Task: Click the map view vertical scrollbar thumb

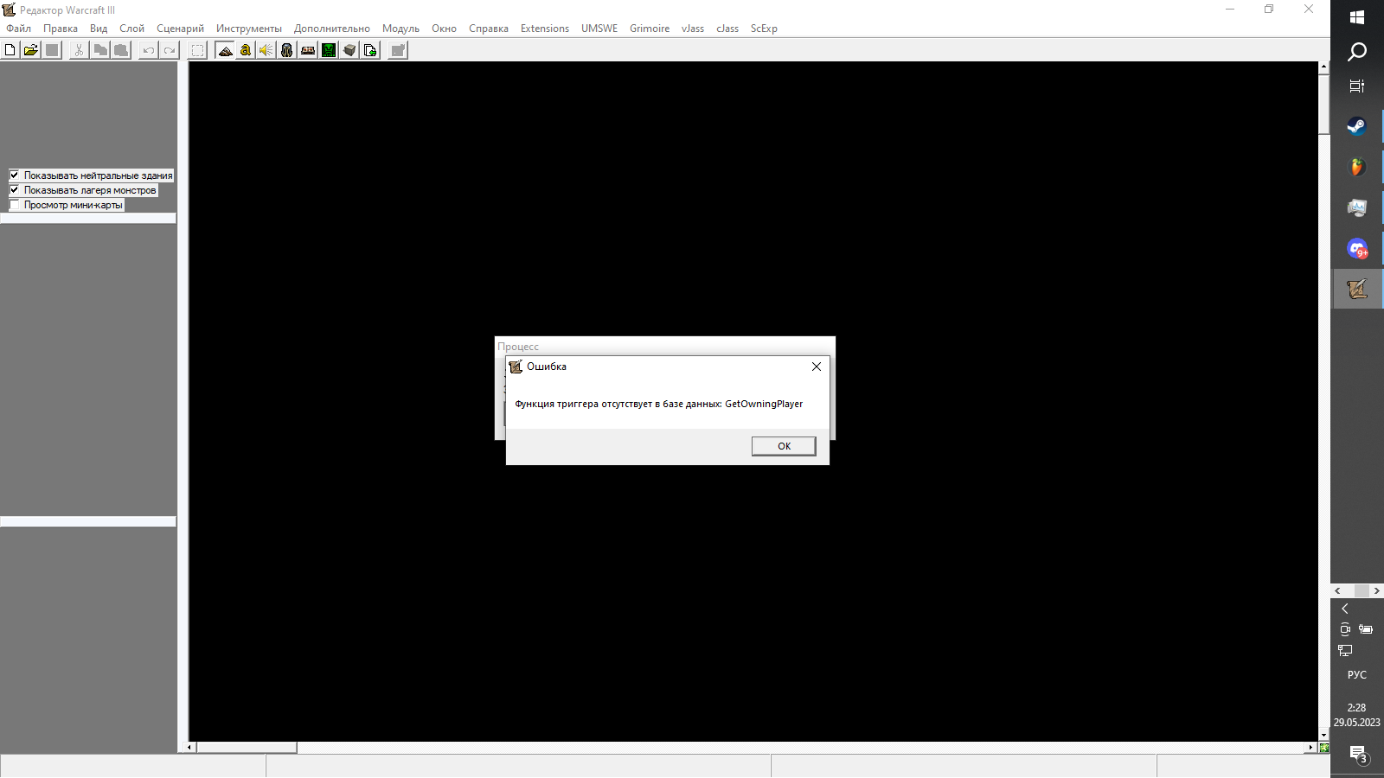Action: pyautogui.click(x=1323, y=104)
